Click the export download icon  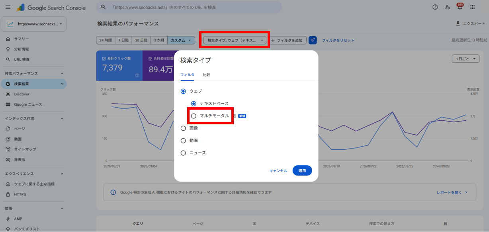(458, 23)
